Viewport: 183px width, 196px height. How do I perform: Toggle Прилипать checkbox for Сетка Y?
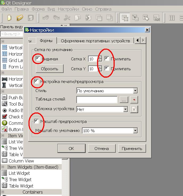(x=107, y=68)
